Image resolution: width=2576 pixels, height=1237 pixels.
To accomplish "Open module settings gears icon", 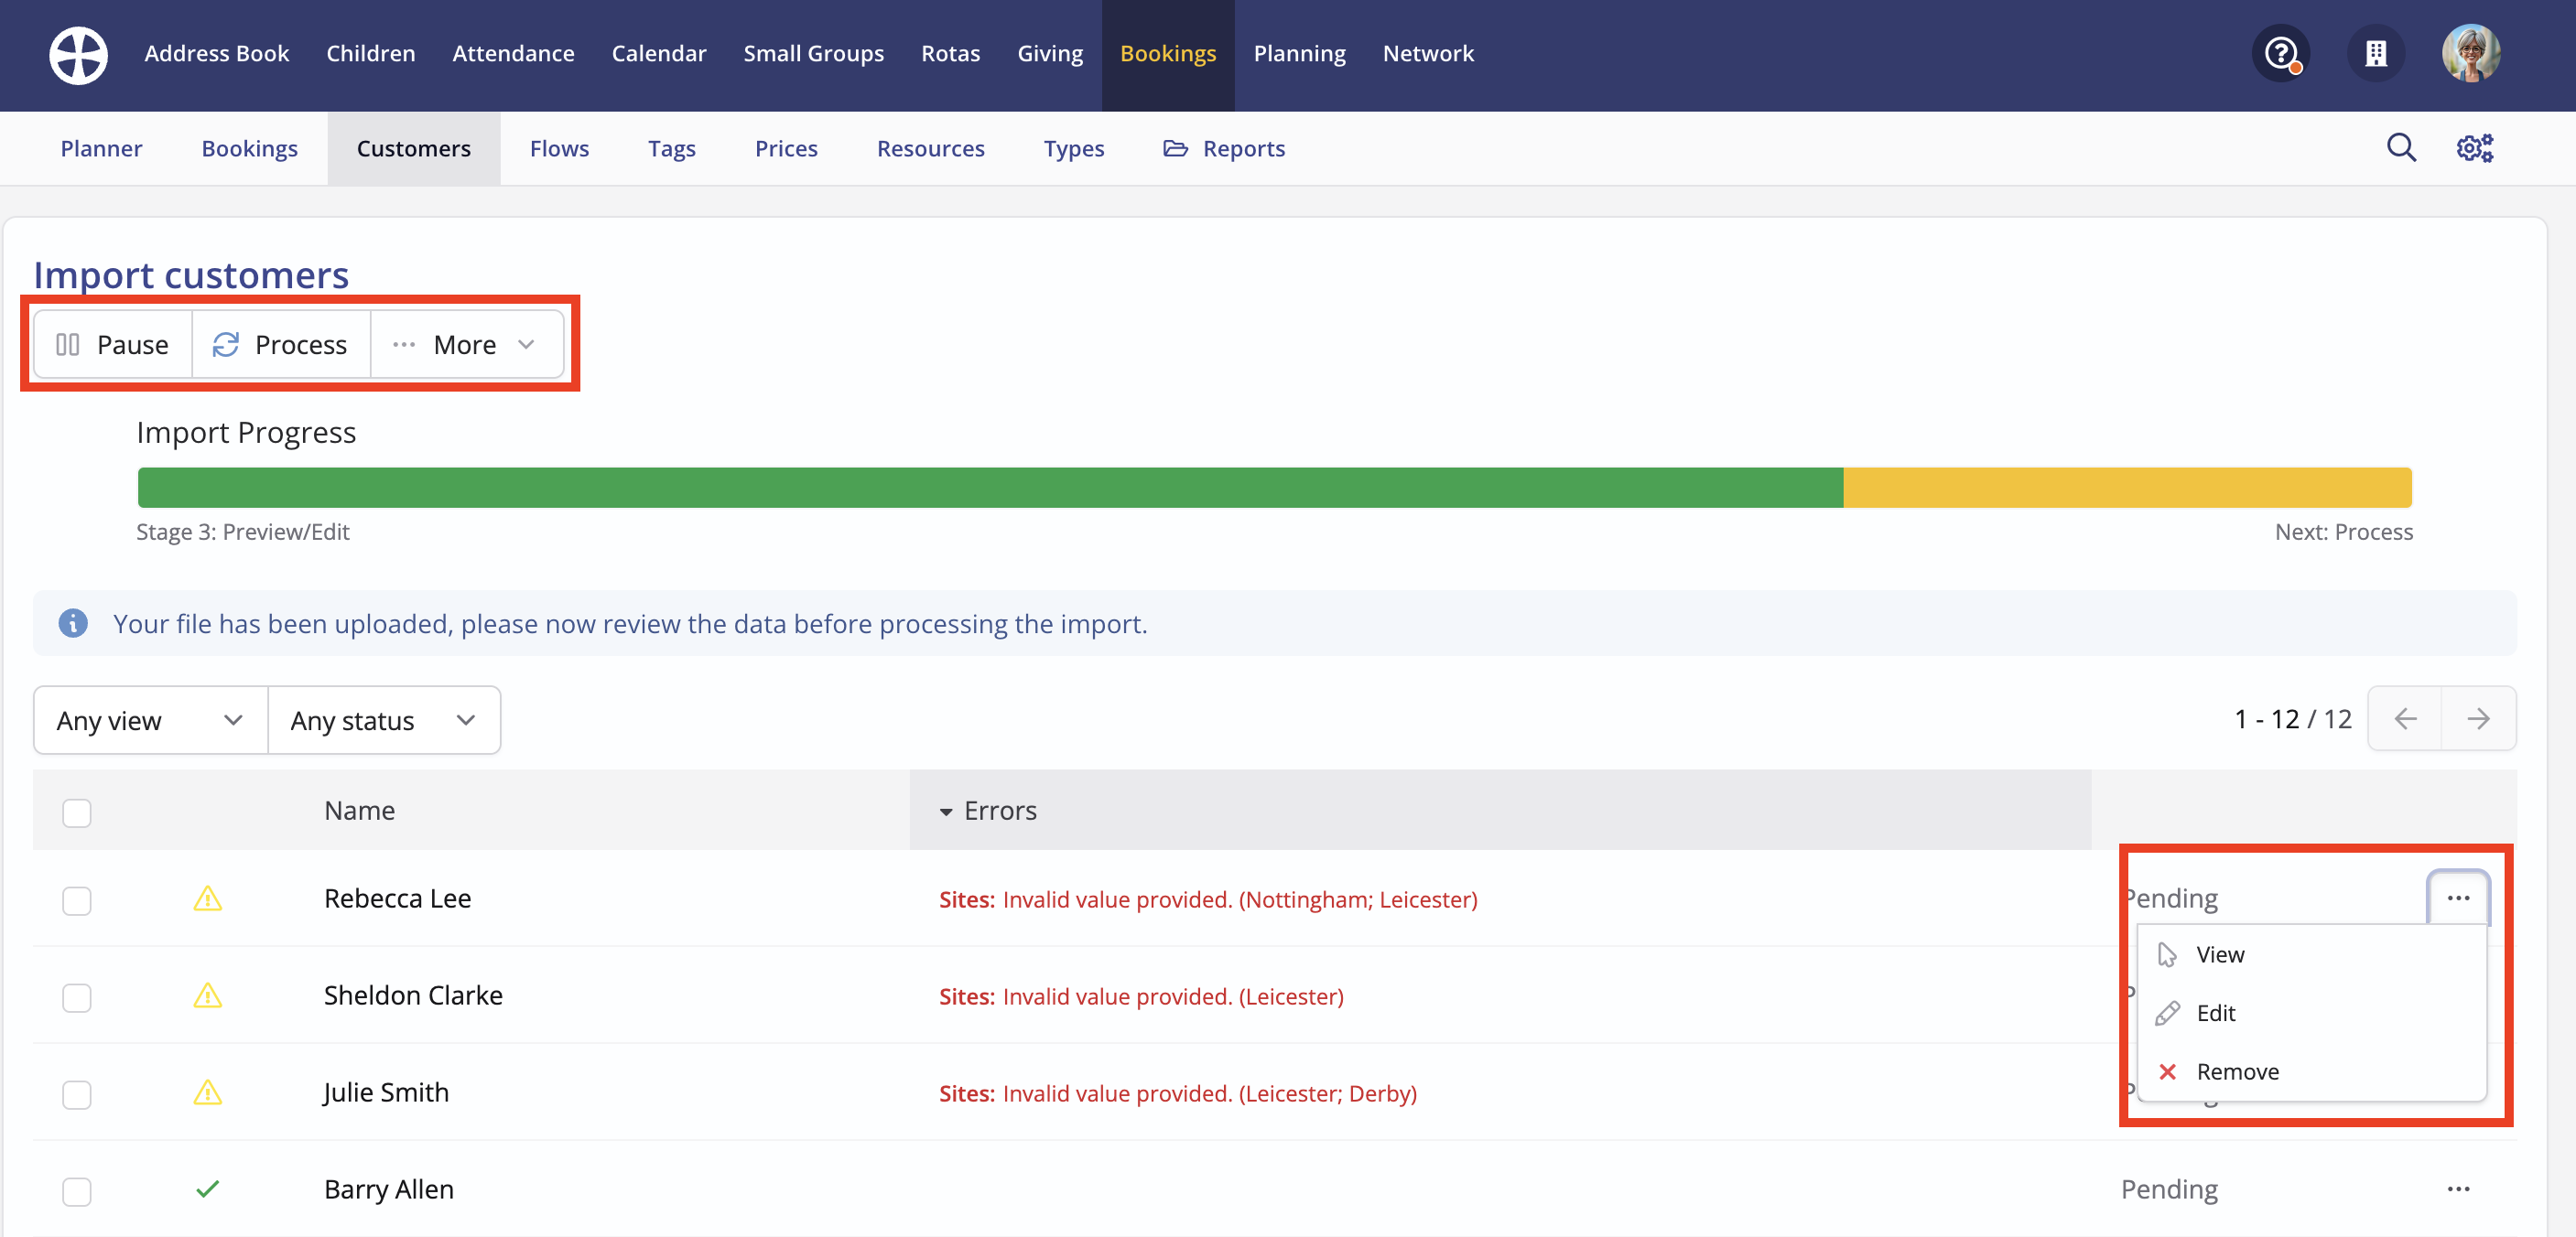I will pyautogui.click(x=2475, y=148).
